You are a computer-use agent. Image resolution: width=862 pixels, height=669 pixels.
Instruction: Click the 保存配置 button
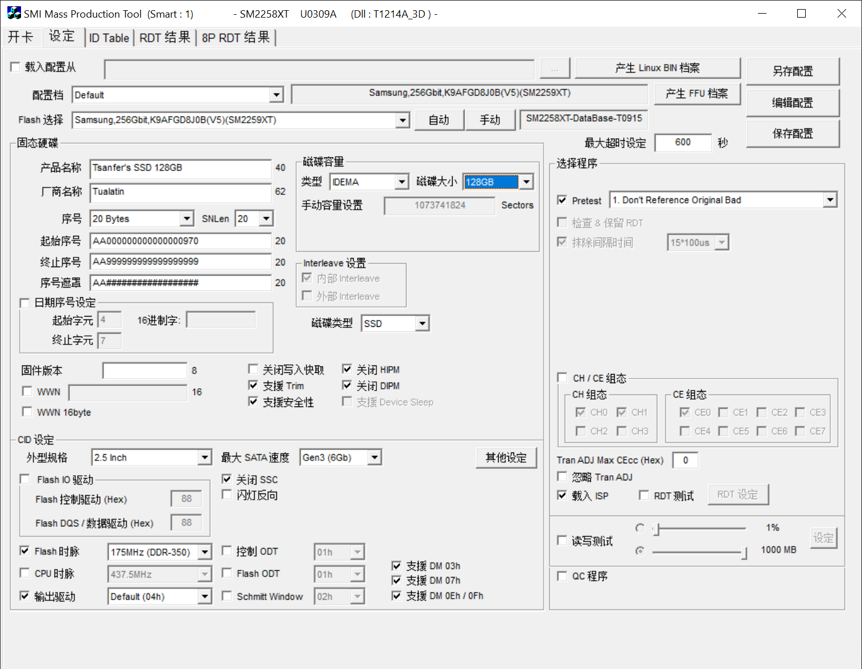(793, 134)
